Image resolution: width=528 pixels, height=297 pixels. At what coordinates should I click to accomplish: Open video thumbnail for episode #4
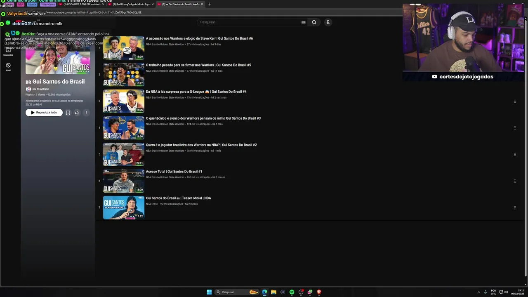click(124, 101)
